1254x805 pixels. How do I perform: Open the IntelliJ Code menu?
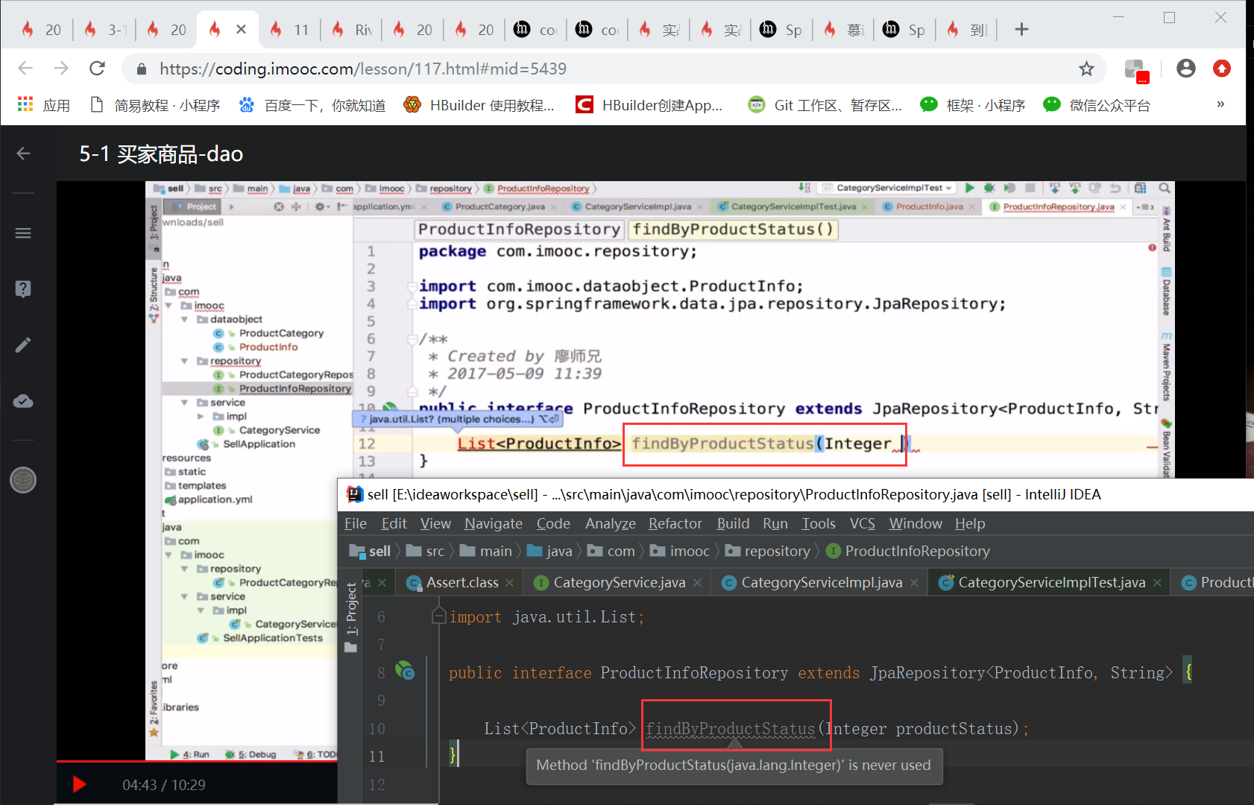pyautogui.click(x=553, y=524)
